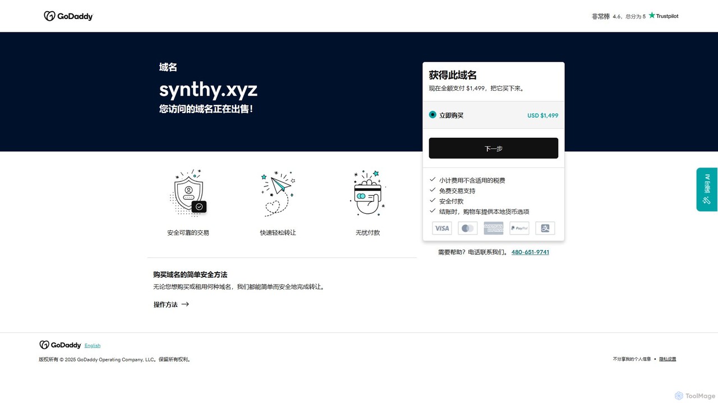The image size is (718, 403).
Task: Click the copyright notice in footer
Action: [115, 360]
